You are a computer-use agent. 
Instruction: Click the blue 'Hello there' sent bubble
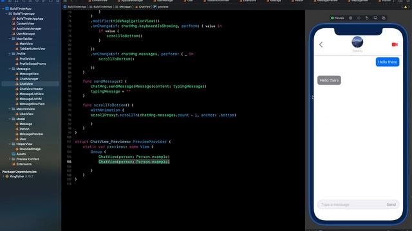(388, 62)
